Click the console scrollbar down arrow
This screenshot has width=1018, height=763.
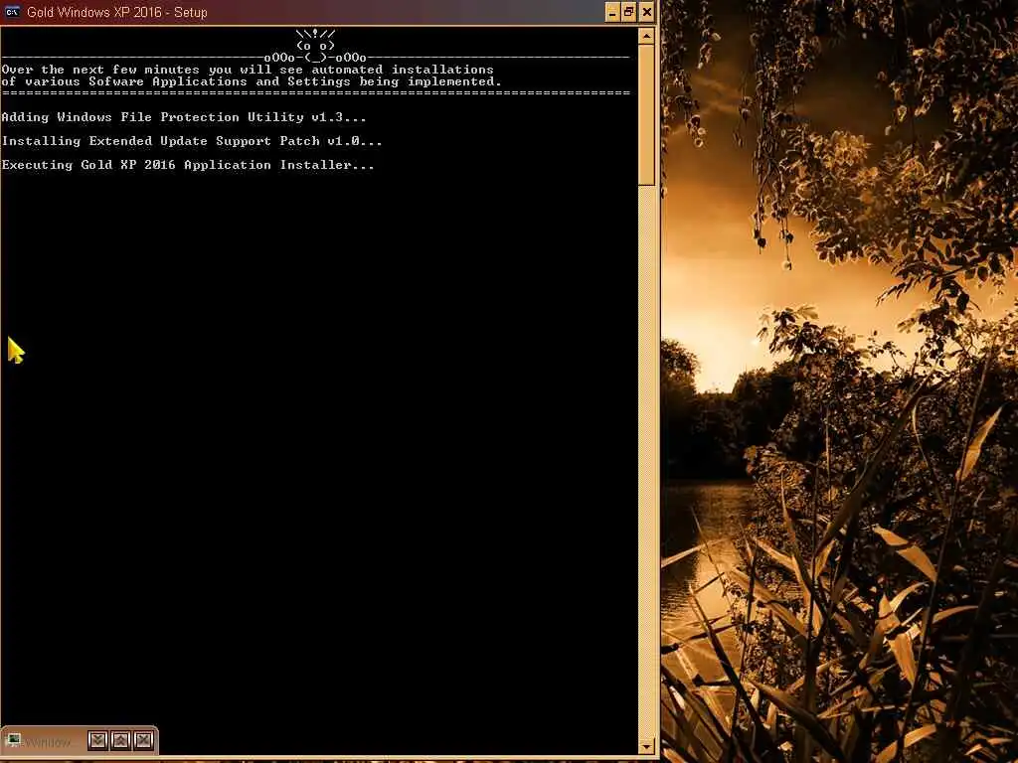pyautogui.click(x=646, y=747)
